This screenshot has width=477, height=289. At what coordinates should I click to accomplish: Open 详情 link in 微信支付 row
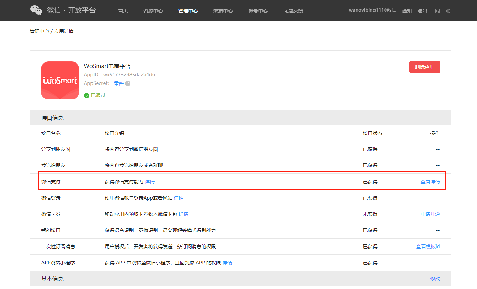[150, 182]
